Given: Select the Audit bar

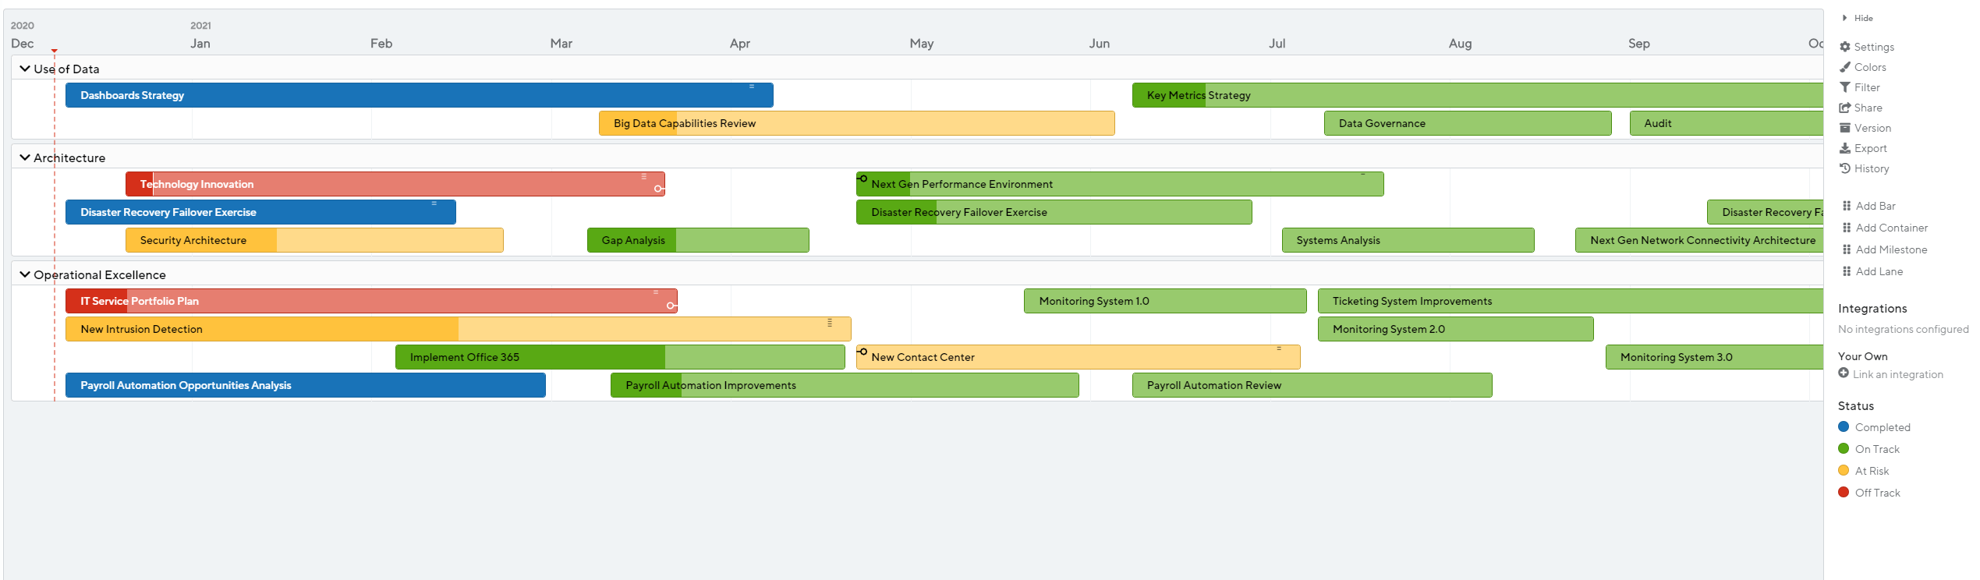Looking at the screenshot, I should [1726, 123].
